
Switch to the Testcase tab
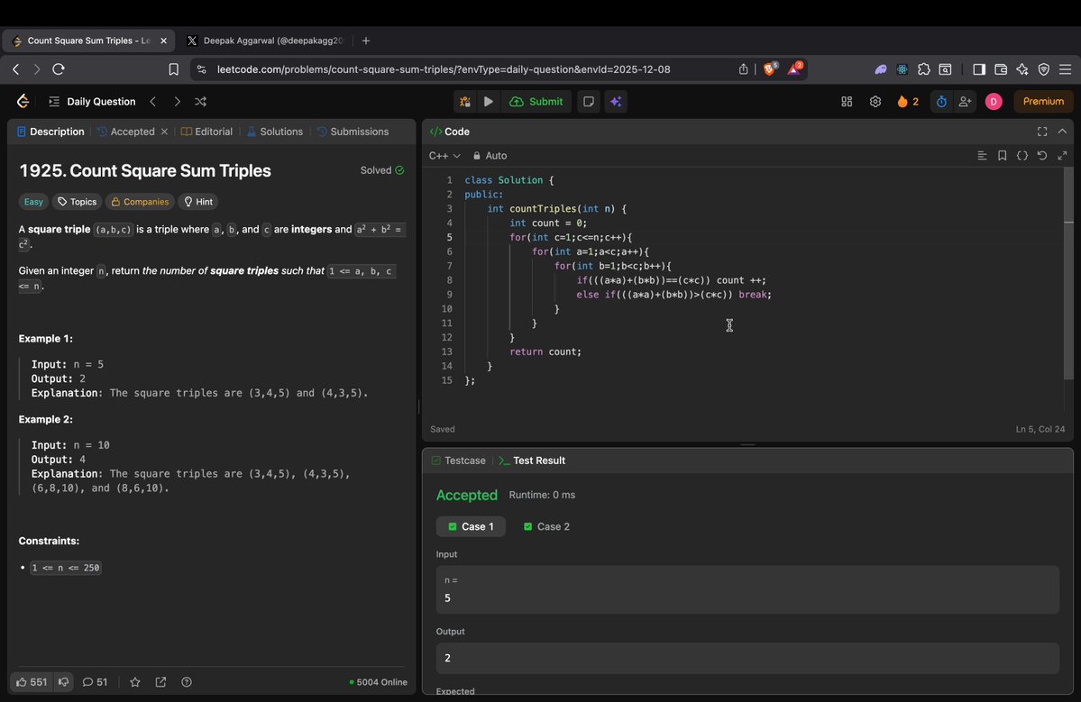click(x=459, y=460)
